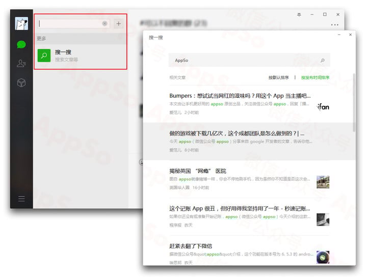Click the 相关文章 label

tap(177, 77)
